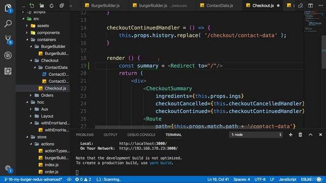This screenshot has height=183, width=326.
Task: Collapse all folders in explorer
Action: [61, 6]
